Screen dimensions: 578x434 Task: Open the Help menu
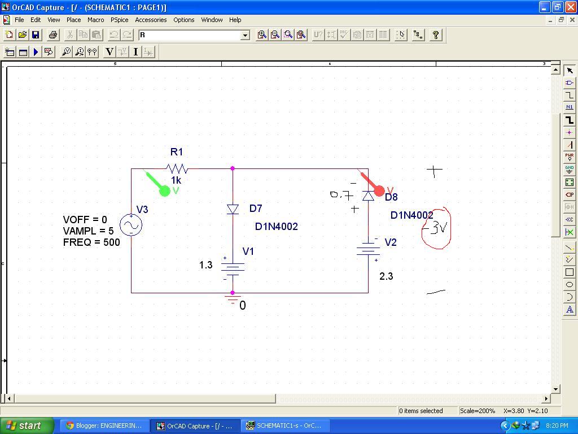point(235,20)
